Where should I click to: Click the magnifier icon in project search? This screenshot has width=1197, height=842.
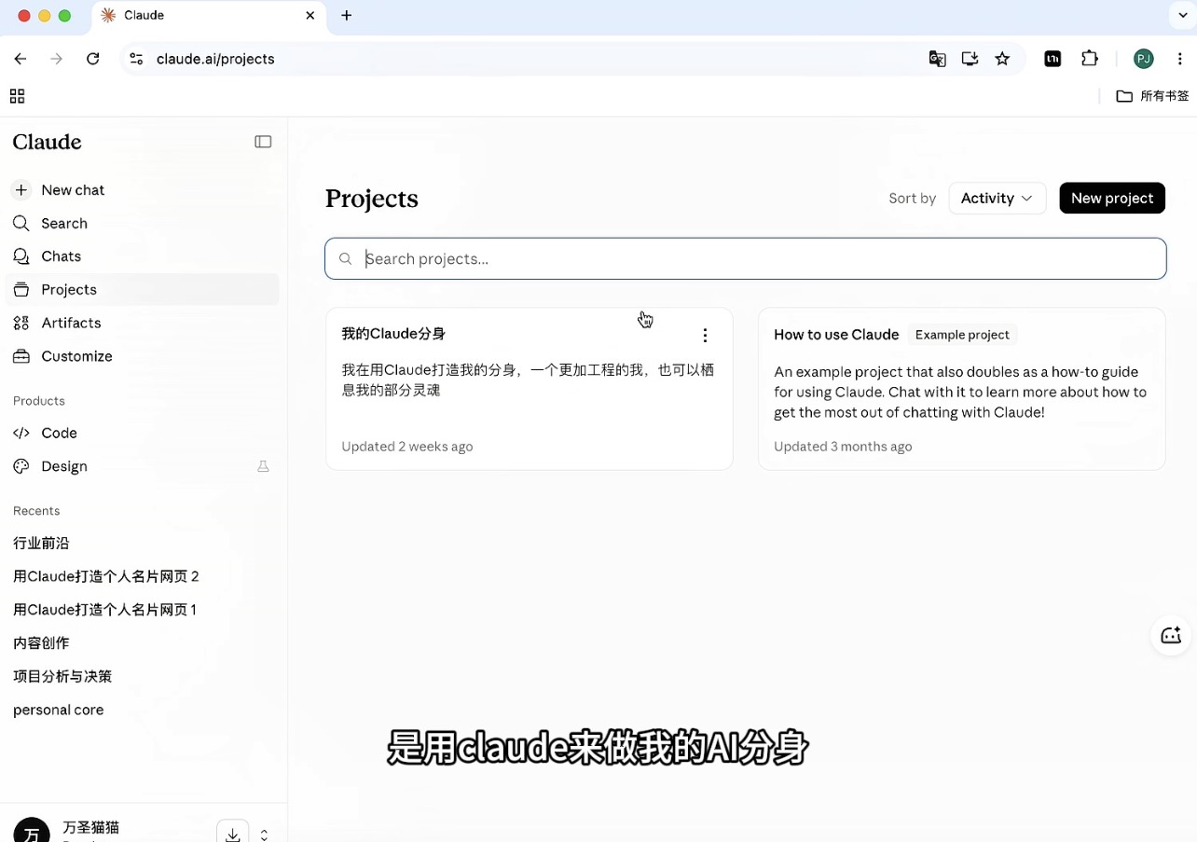tap(346, 259)
